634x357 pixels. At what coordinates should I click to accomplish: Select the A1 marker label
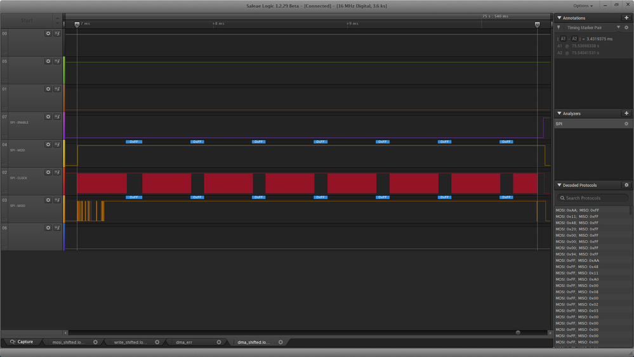coord(564,39)
